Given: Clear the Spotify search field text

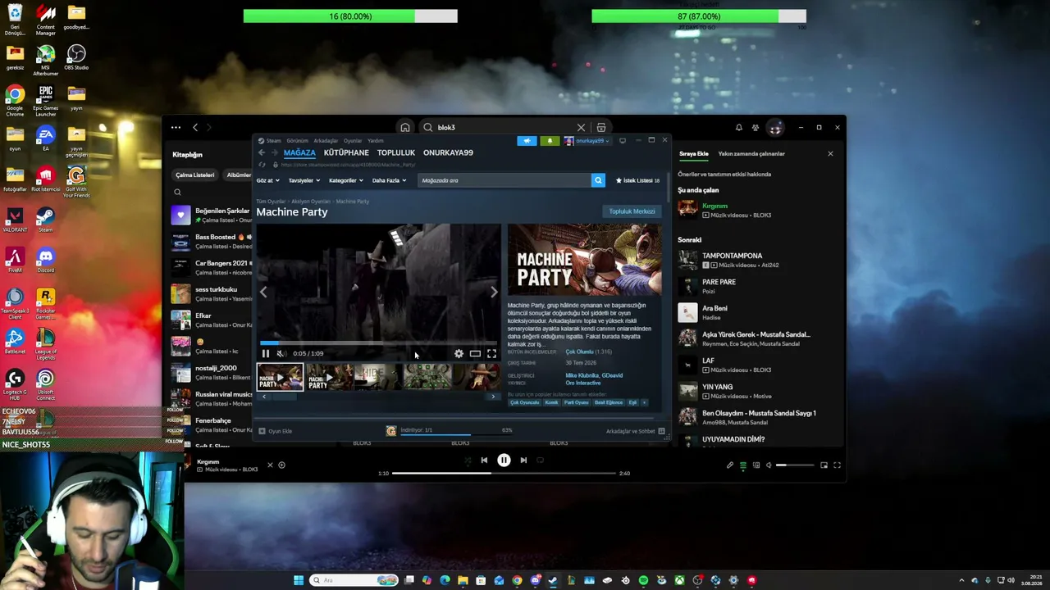Looking at the screenshot, I should coord(581,128).
